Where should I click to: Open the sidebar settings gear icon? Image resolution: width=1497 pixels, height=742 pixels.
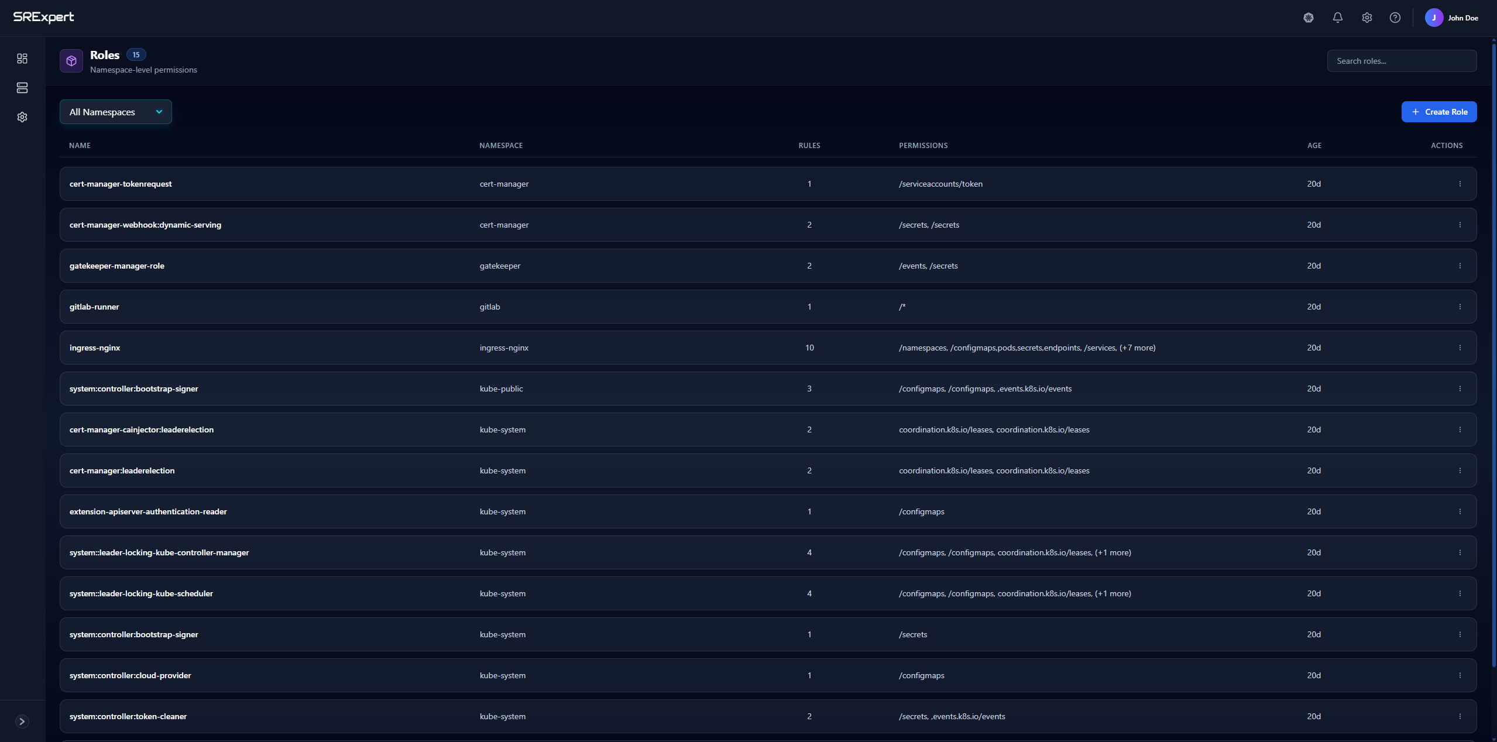click(x=22, y=116)
